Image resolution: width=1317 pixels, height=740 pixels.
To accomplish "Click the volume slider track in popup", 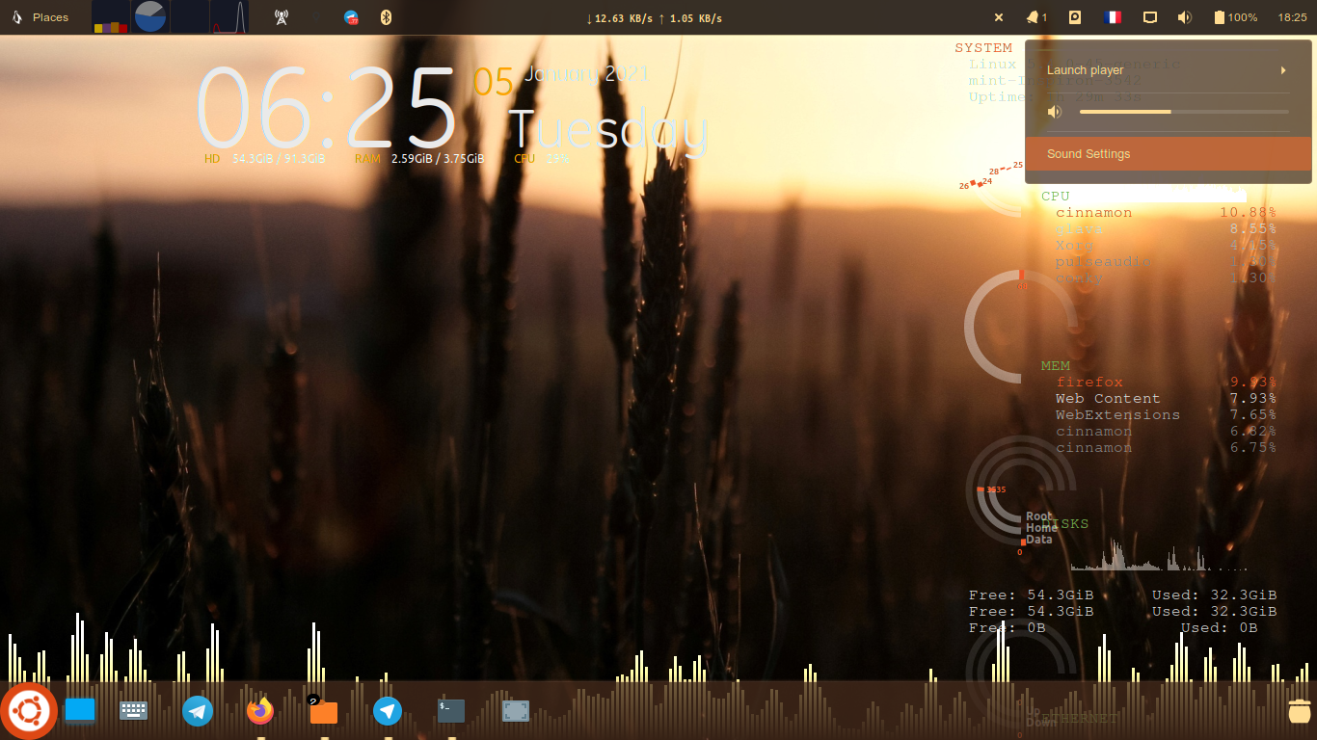I will (1184, 112).
